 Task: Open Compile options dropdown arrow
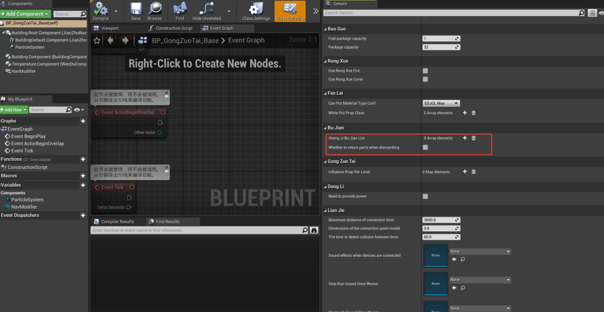click(116, 11)
